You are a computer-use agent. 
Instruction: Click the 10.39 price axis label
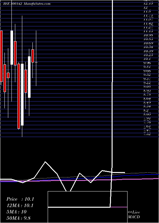(x=148, y=51)
